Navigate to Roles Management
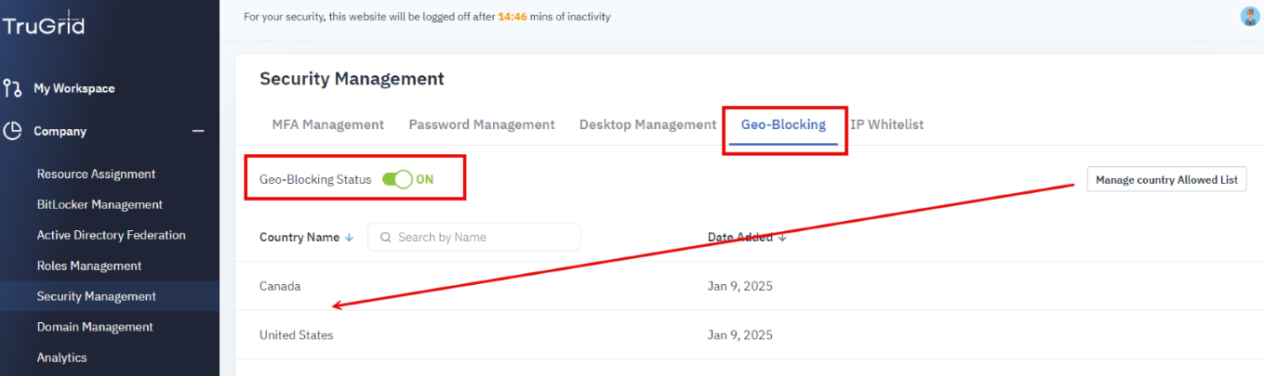The height and width of the screenshot is (376, 1264). [x=89, y=266]
